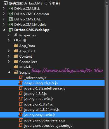This screenshot has height=129, width=109.
Task: Expand the DrHao.CMS.BLL project node
Action: (4, 8)
